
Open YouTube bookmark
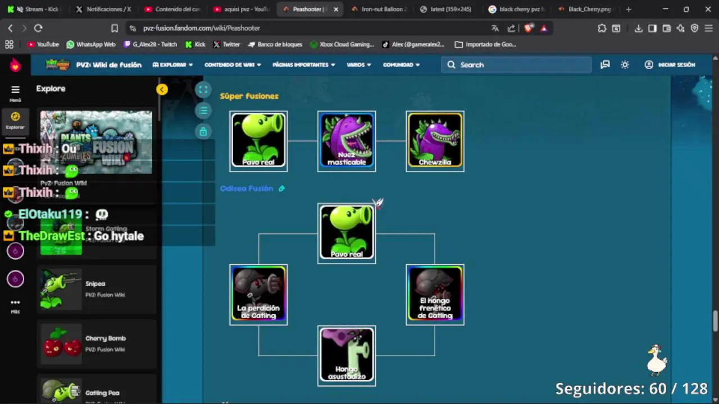(x=43, y=44)
